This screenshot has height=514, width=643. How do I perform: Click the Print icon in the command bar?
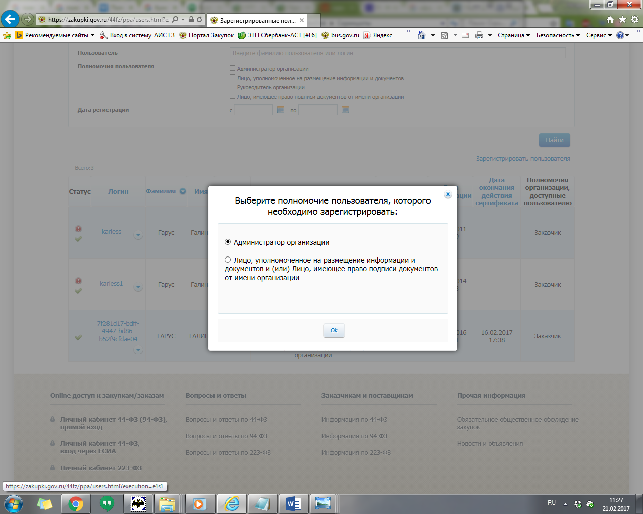pyautogui.click(x=479, y=35)
